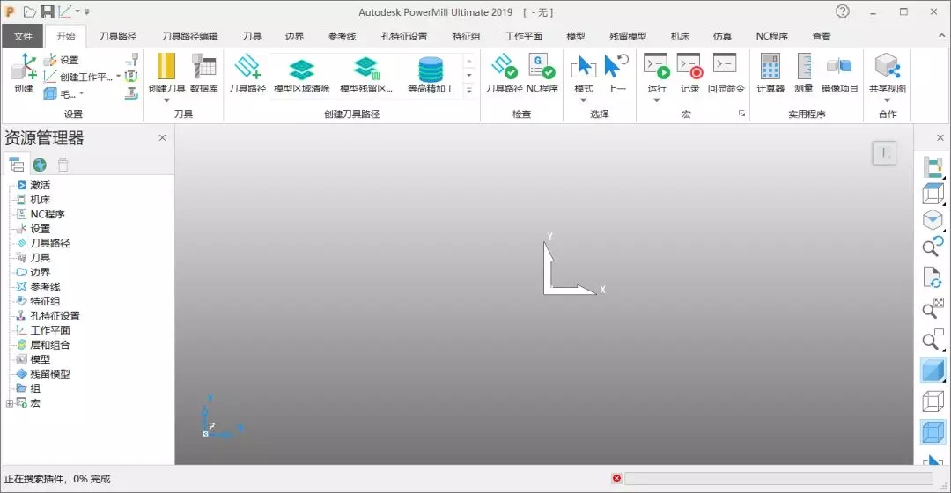This screenshot has height=493, width=951.
Task: Click ISO view cube in right toolbar
Action: [x=933, y=220]
